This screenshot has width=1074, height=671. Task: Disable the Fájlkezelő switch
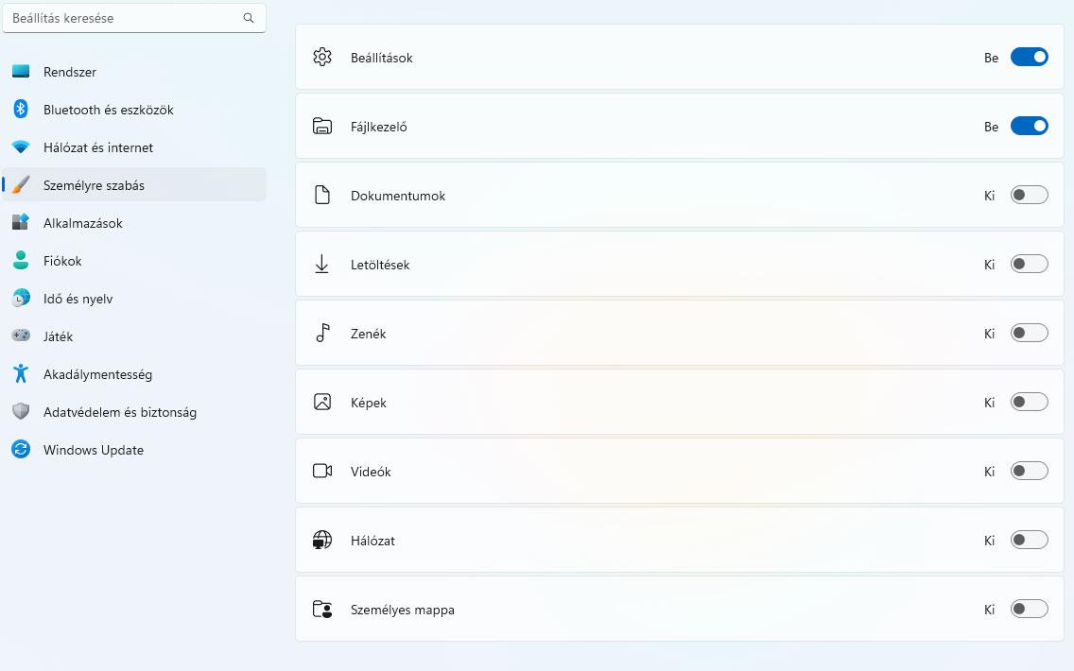(x=1029, y=127)
